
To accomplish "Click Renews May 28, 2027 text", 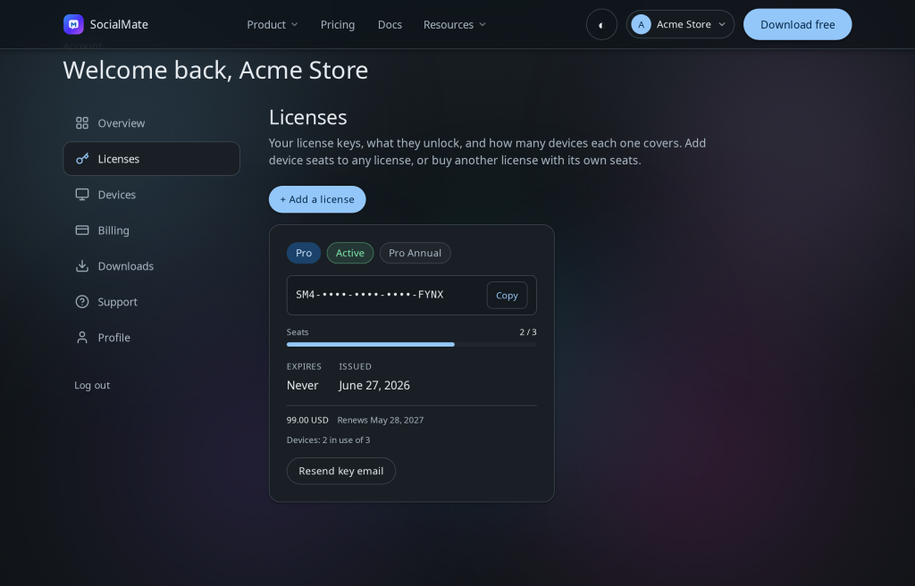I will coord(381,420).
